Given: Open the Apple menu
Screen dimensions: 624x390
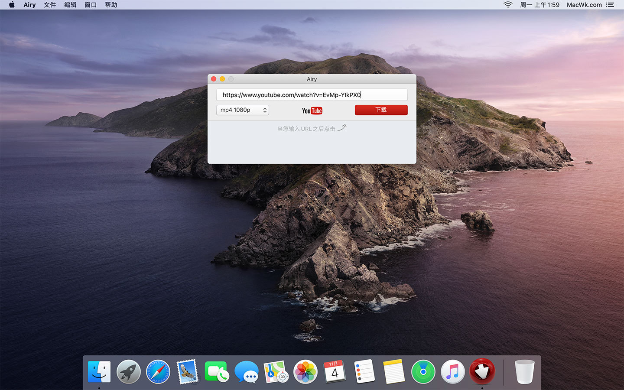Looking at the screenshot, I should coord(12,5).
